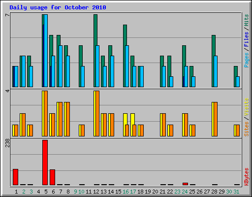Click the green day "16" label
The width and height of the screenshot is (252, 197).
click(126, 192)
